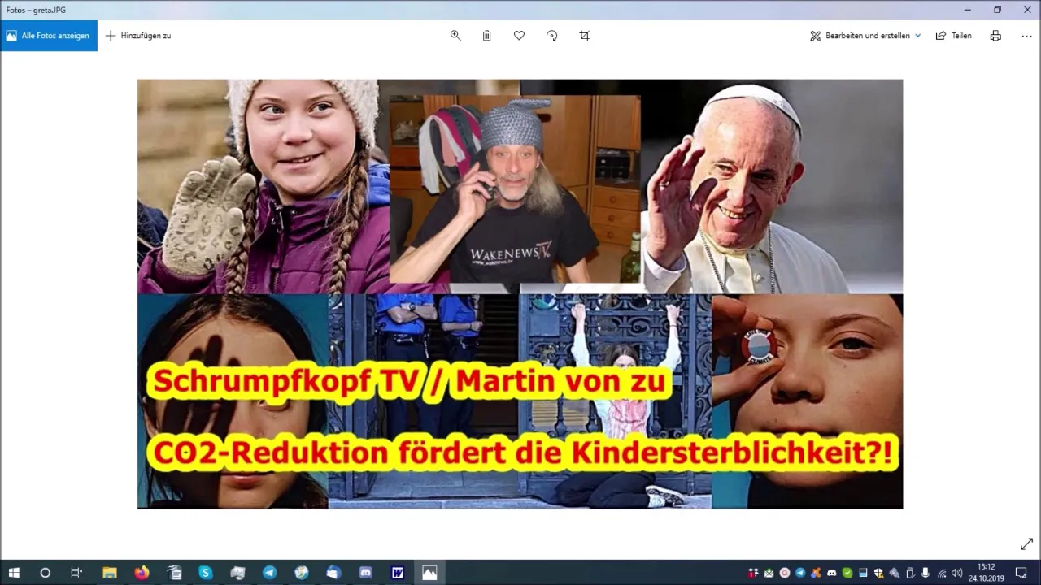The width and height of the screenshot is (1041, 585).
Task: Delete the photo with trash icon
Action: click(486, 36)
